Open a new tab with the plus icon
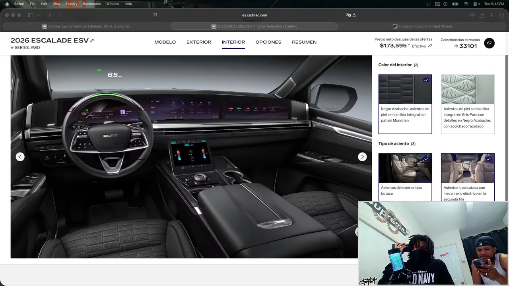509x286 pixels. (492, 15)
